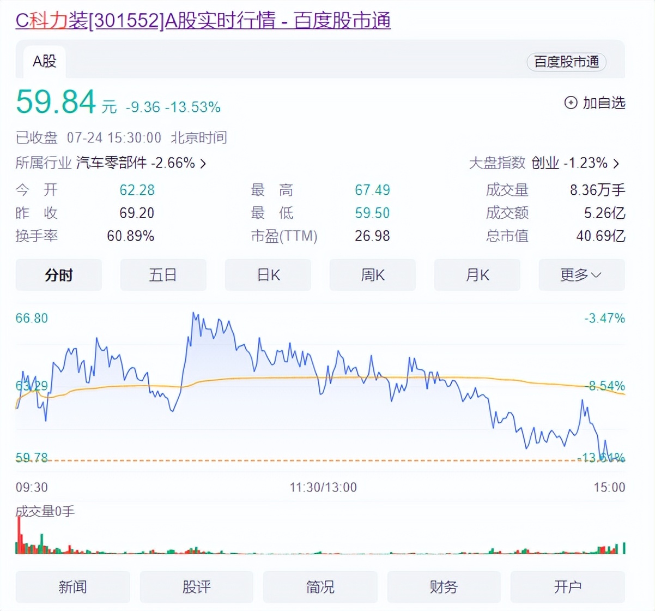This screenshot has width=655, height=611.
Task: Add stock via 加自选 text
Action: (x=604, y=103)
